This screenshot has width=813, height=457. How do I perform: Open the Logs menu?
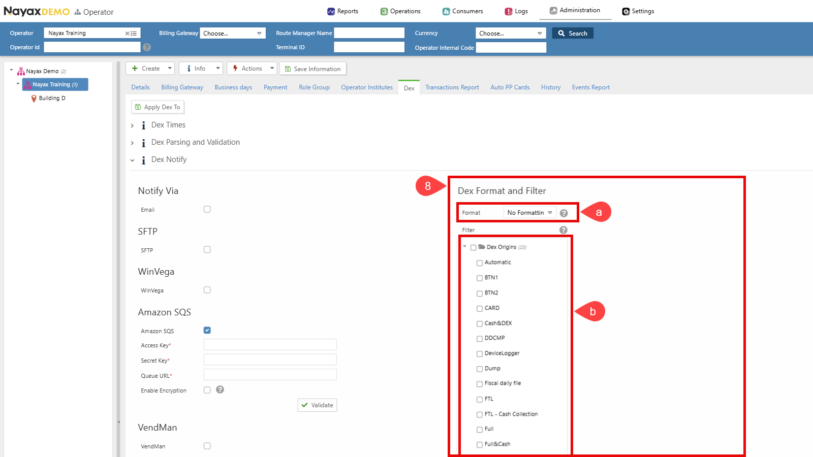(516, 11)
